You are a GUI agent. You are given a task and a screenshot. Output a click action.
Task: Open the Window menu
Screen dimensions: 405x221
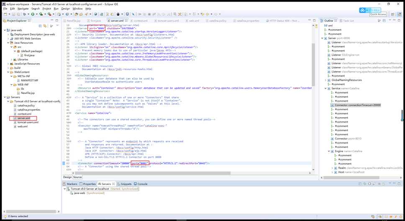click(x=77, y=8)
